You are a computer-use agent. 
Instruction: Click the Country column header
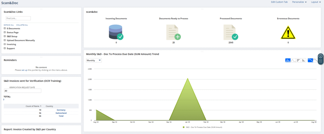pos(49,106)
